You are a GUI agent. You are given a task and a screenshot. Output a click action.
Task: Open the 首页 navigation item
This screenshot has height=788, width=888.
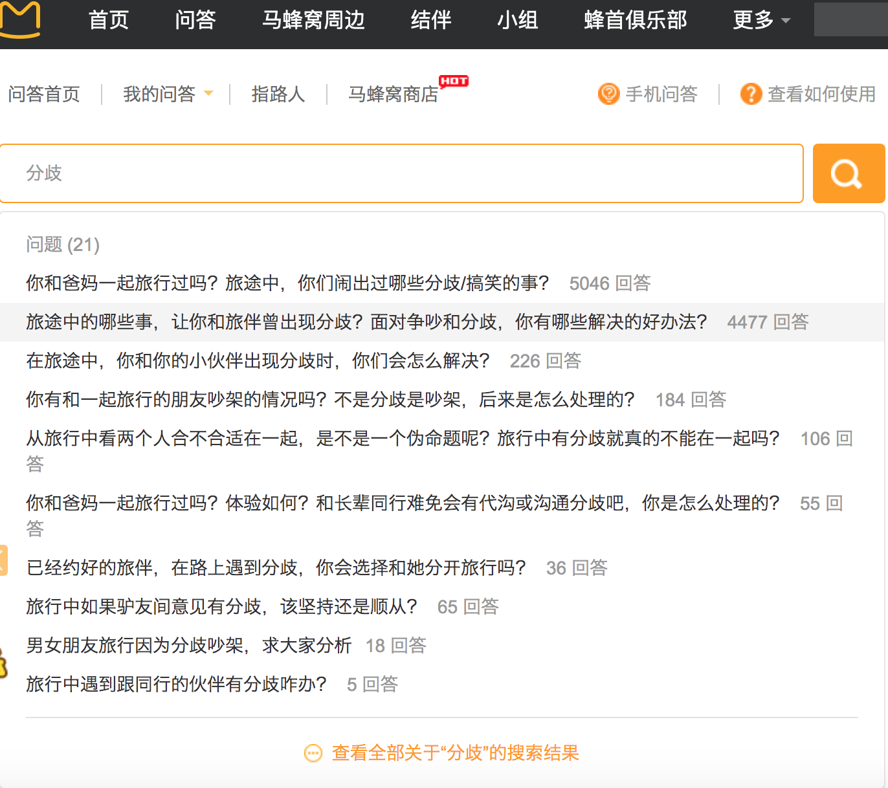click(109, 20)
